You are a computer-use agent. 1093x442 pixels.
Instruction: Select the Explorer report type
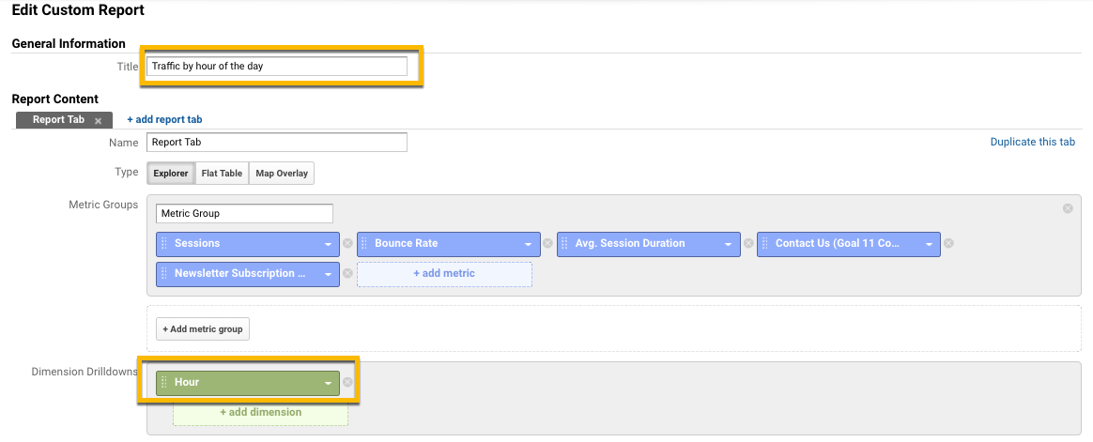[171, 174]
